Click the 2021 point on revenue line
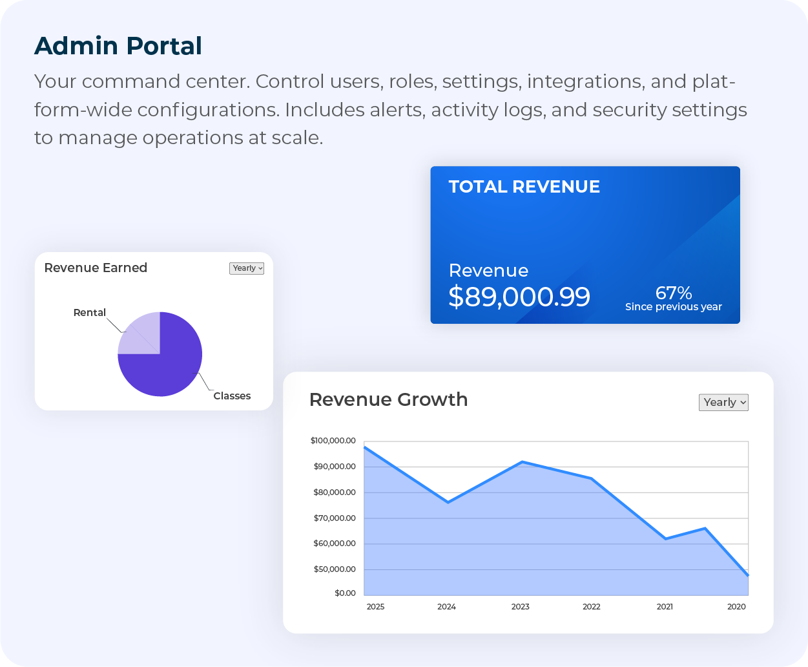The height and width of the screenshot is (667, 808). (x=665, y=538)
